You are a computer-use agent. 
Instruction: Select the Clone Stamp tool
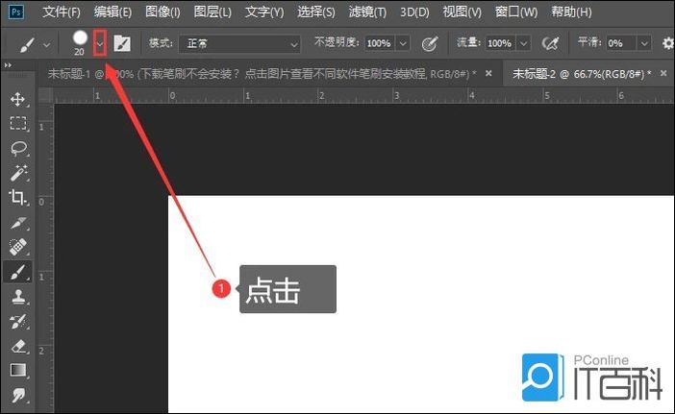tap(17, 297)
